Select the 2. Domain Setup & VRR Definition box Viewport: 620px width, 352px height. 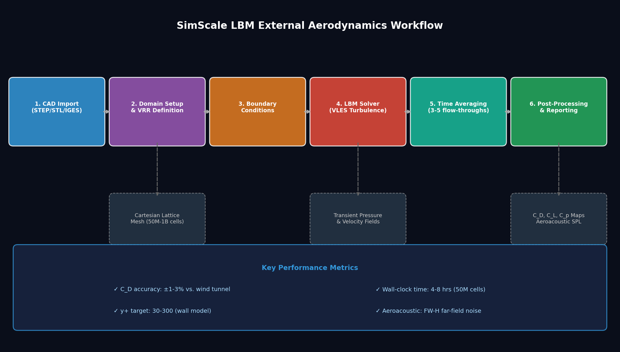157,112
